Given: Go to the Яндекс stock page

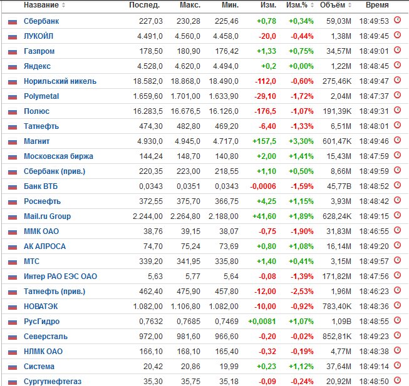Looking at the screenshot, I should [37, 66].
